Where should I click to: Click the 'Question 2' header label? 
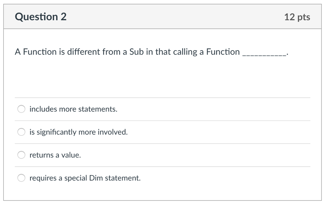[x=41, y=17]
